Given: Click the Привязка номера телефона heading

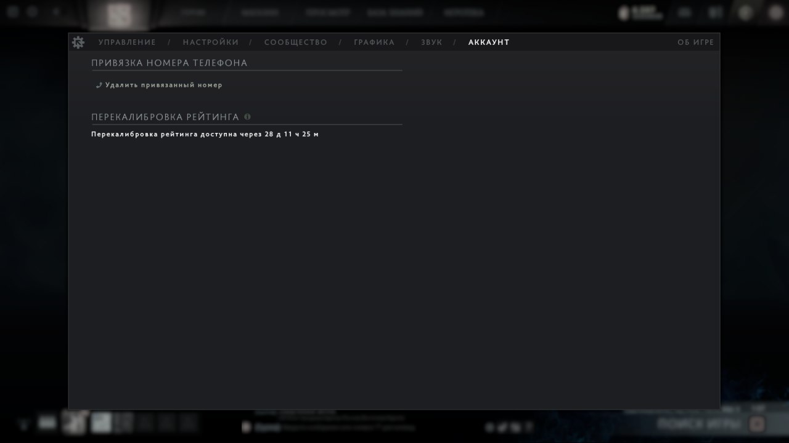Looking at the screenshot, I should (x=170, y=63).
